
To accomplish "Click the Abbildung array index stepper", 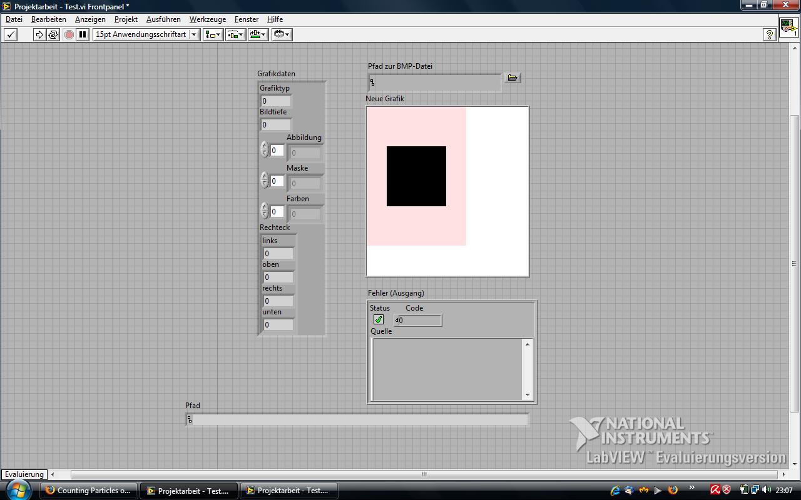I will 264,150.
